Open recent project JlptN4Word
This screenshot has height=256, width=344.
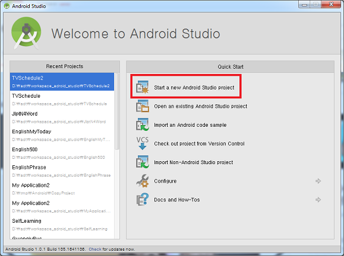(x=62, y=117)
